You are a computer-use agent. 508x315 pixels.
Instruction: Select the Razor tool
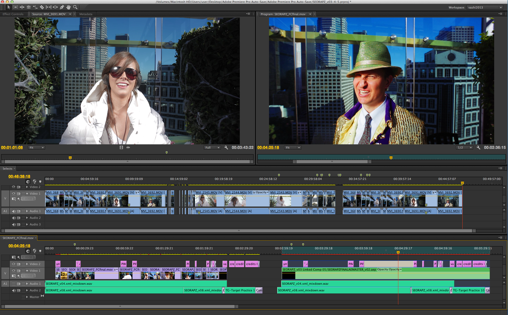[x=42, y=7]
